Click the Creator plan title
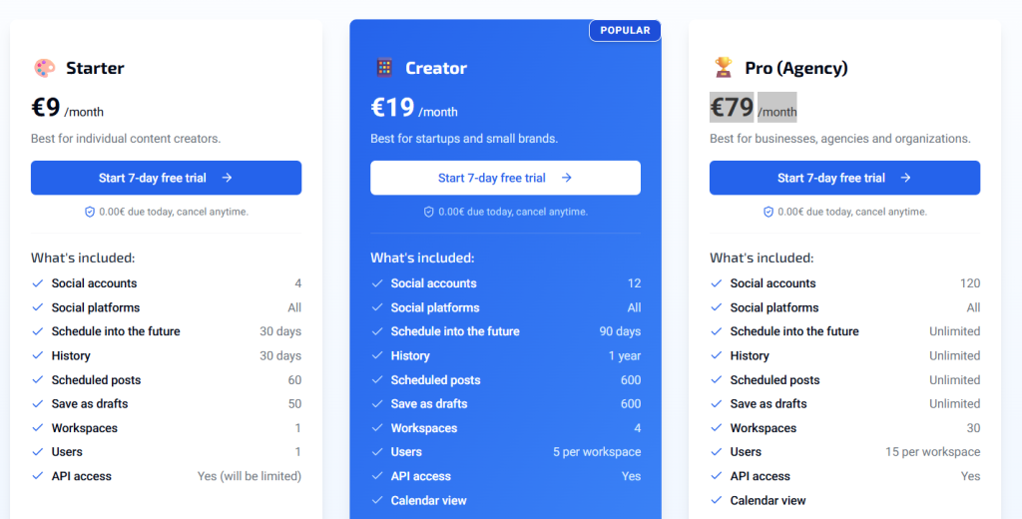Screen dimensions: 1022x519 (436, 68)
